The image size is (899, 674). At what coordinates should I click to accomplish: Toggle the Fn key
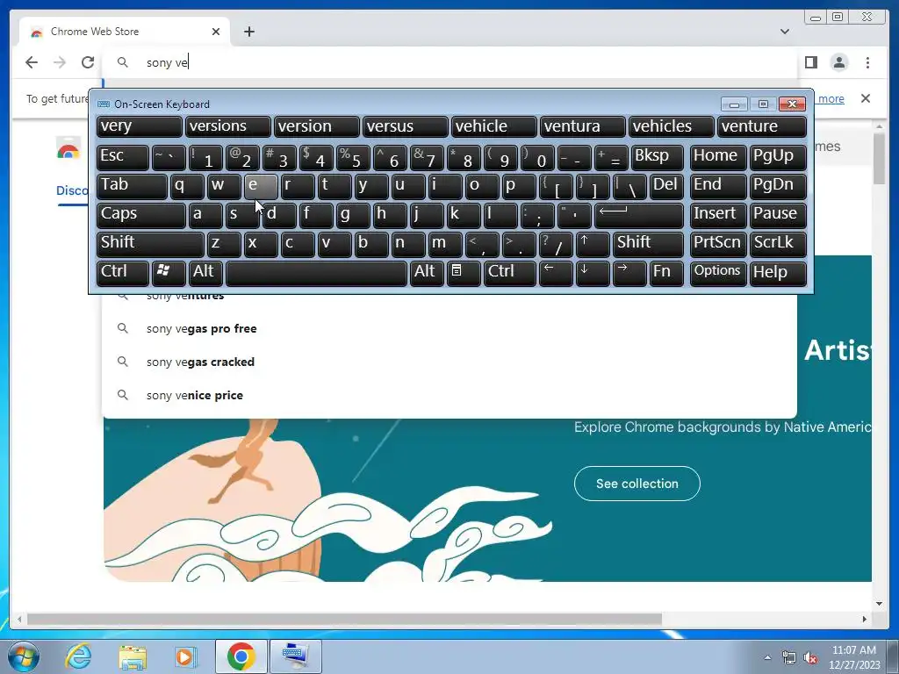(x=666, y=273)
